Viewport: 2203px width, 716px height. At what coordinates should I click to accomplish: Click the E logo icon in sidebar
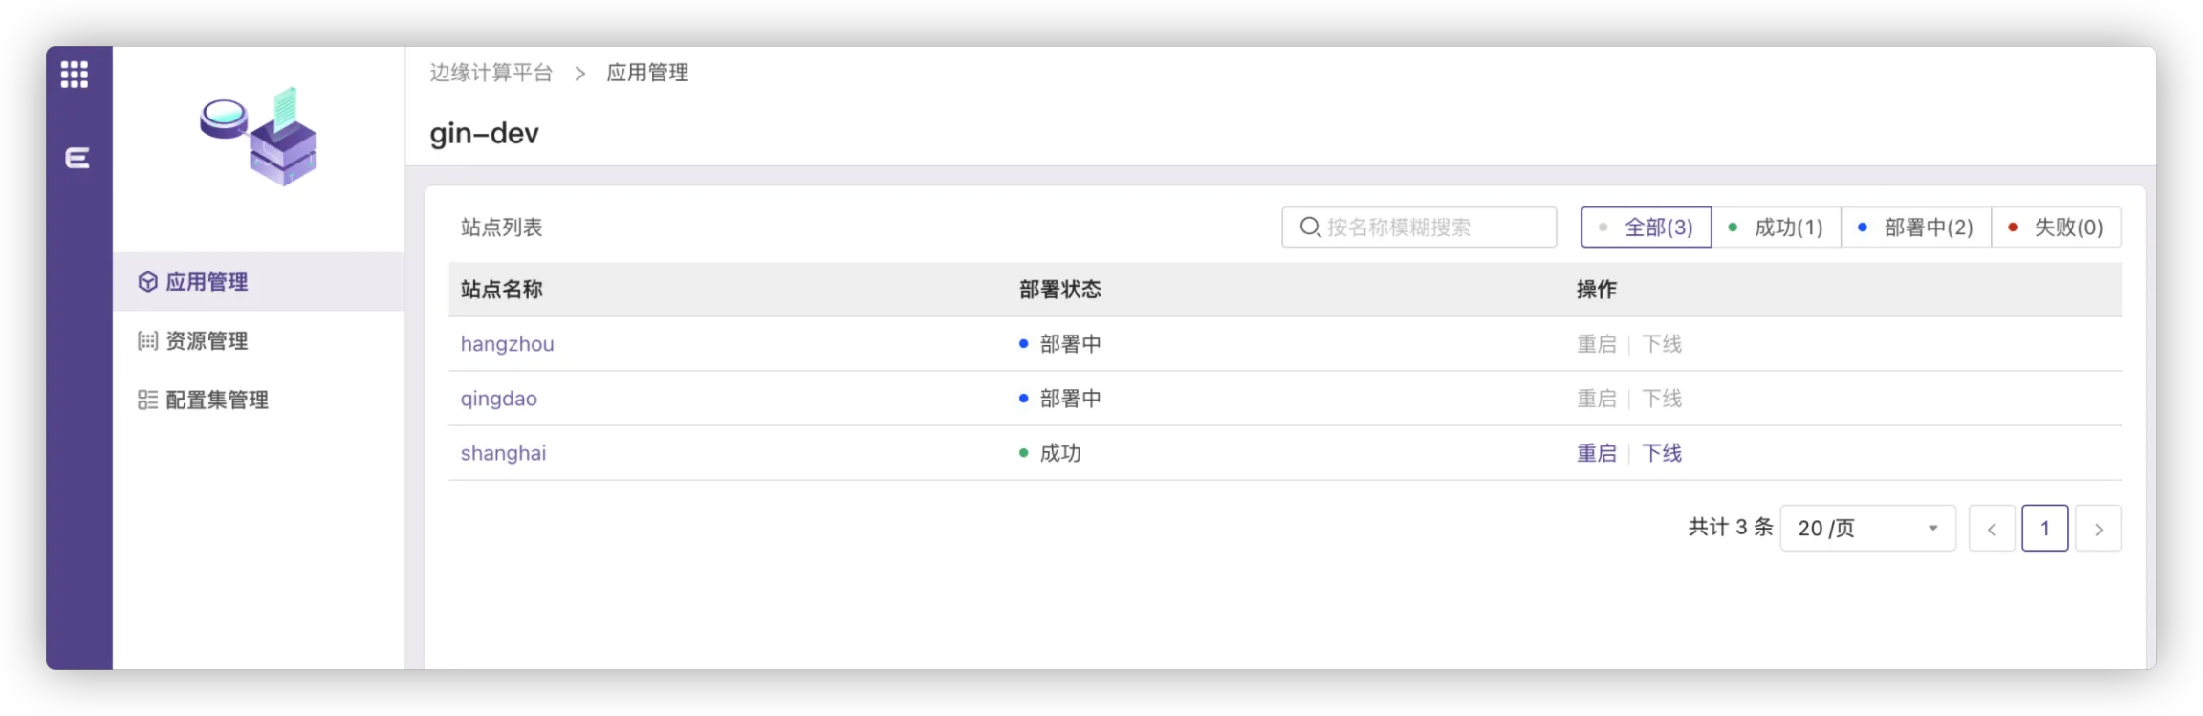click(x=77, y=158)
